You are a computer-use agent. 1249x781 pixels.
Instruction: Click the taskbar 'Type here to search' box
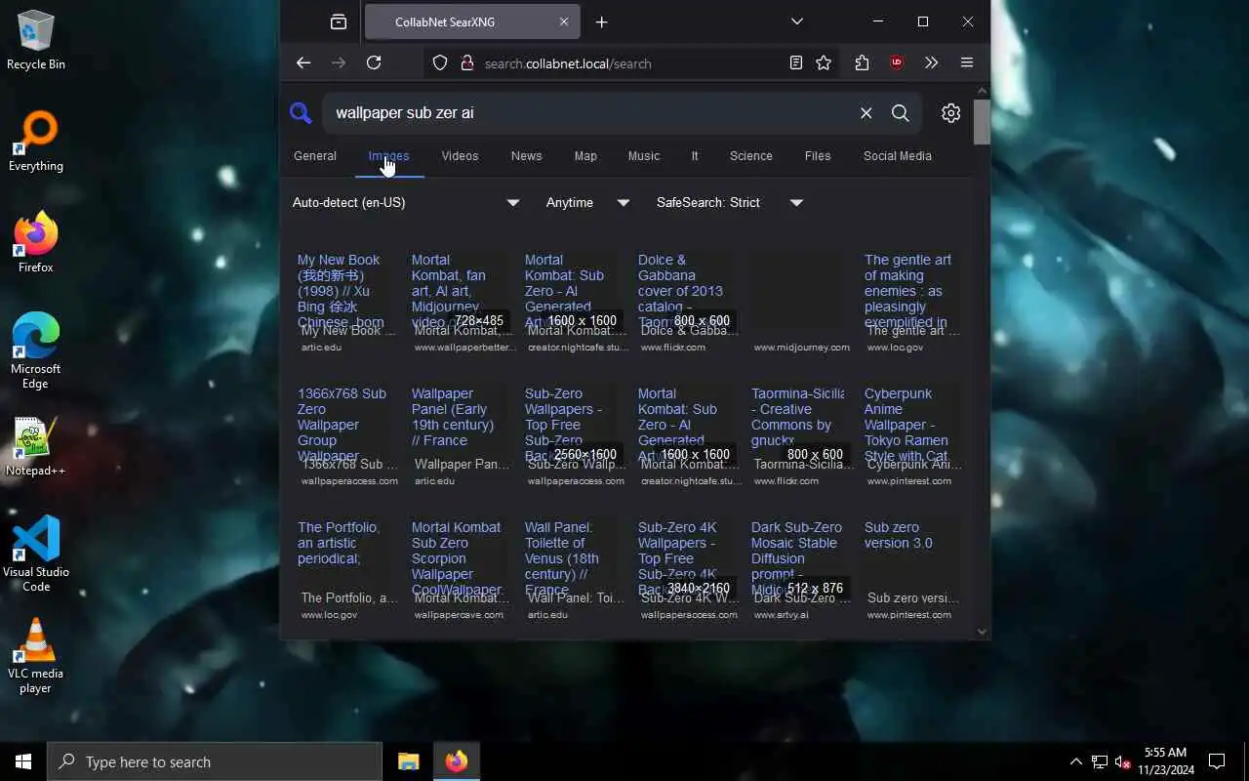(x=215, y=761)
